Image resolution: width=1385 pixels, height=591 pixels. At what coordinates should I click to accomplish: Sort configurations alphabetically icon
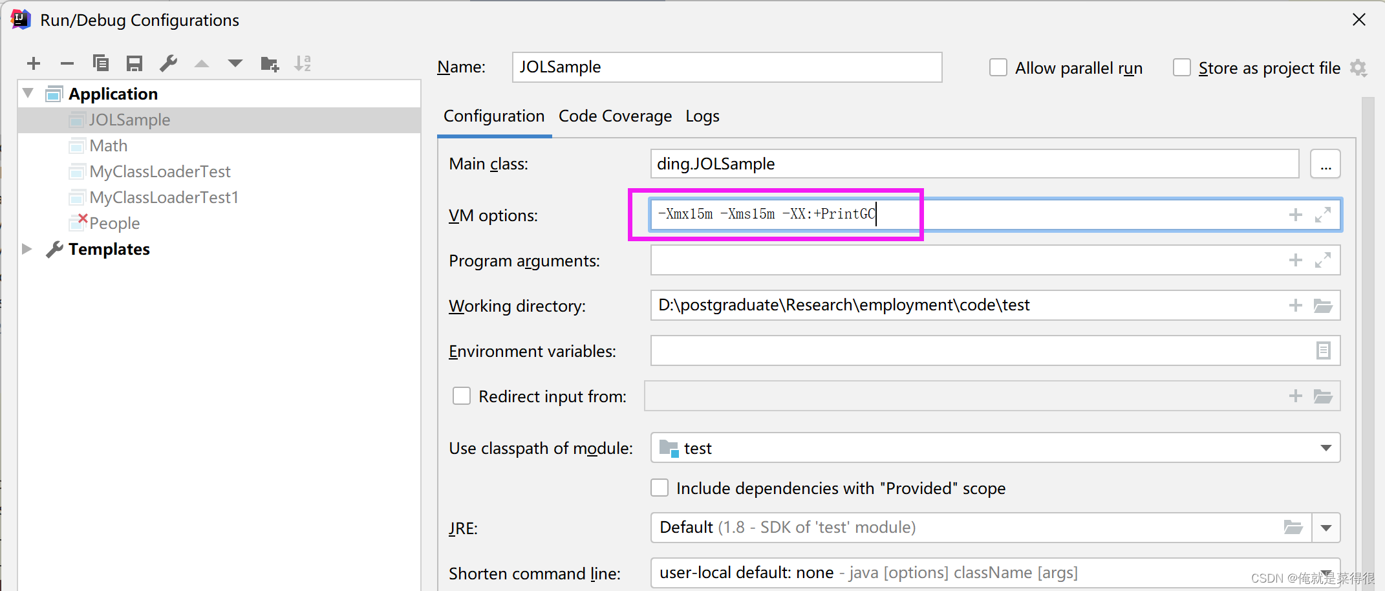303,63
